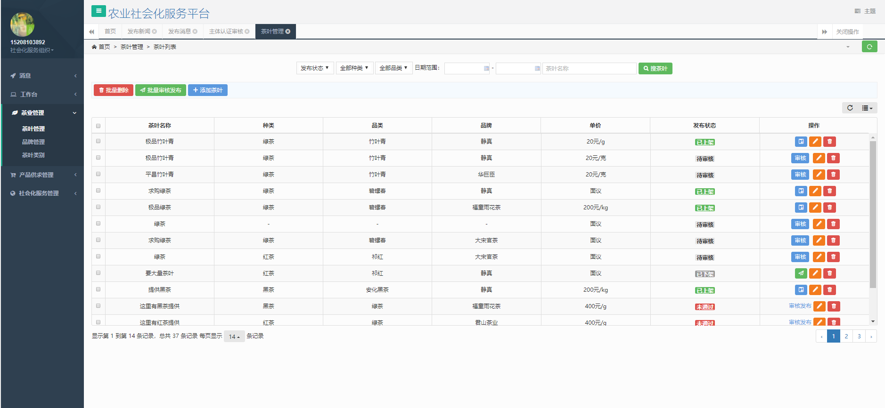The height and width of the screenshot is (408, 885).
Task: Check the checkbox for 提供黑茶 row
Action: [98, 289]
